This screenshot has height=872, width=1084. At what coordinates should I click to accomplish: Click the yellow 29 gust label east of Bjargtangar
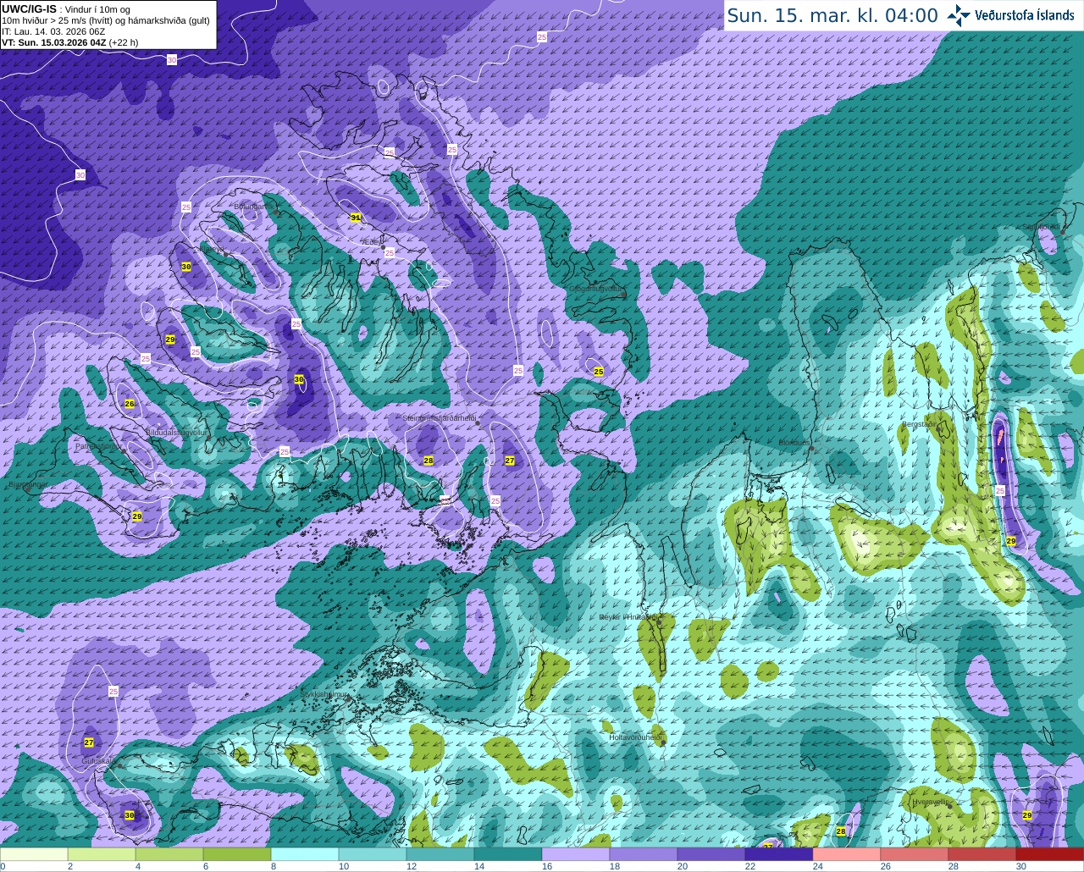tap(137, 516)
